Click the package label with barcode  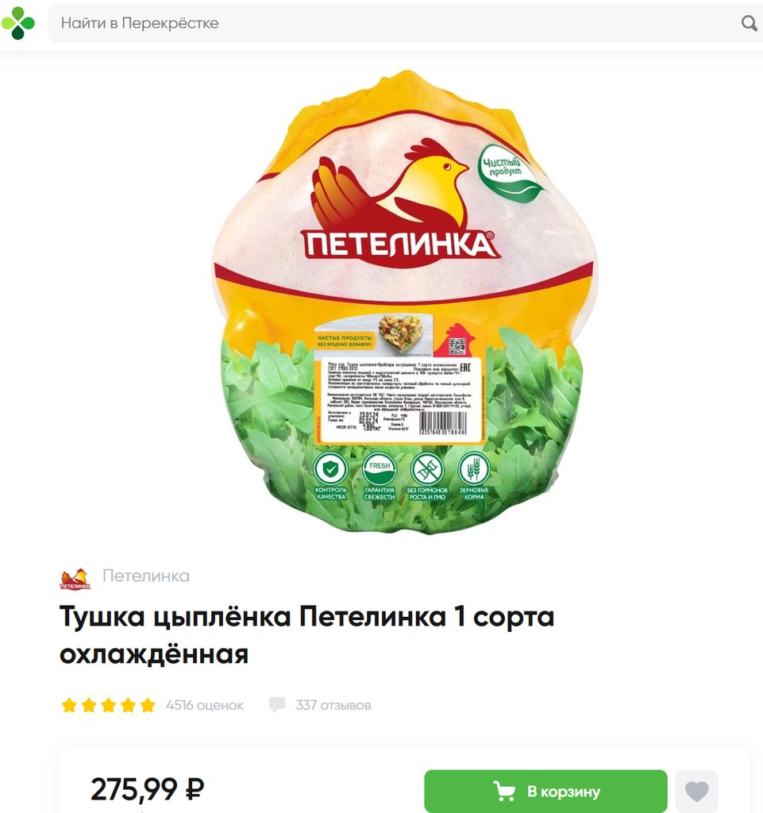tap(400, 400)
